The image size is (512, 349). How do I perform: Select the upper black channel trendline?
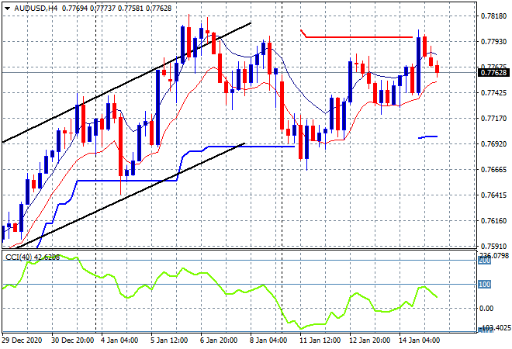click(x=126, y=83)
